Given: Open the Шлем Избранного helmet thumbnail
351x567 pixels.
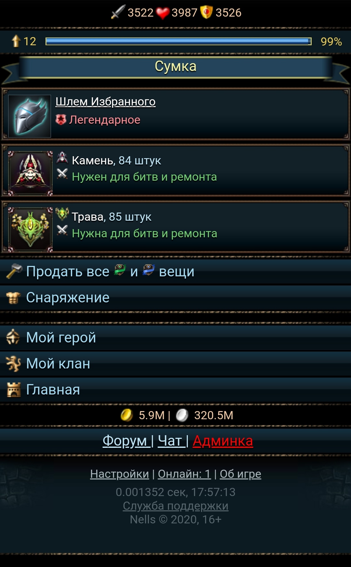Looking at the screenshot, I should point(30,116).
